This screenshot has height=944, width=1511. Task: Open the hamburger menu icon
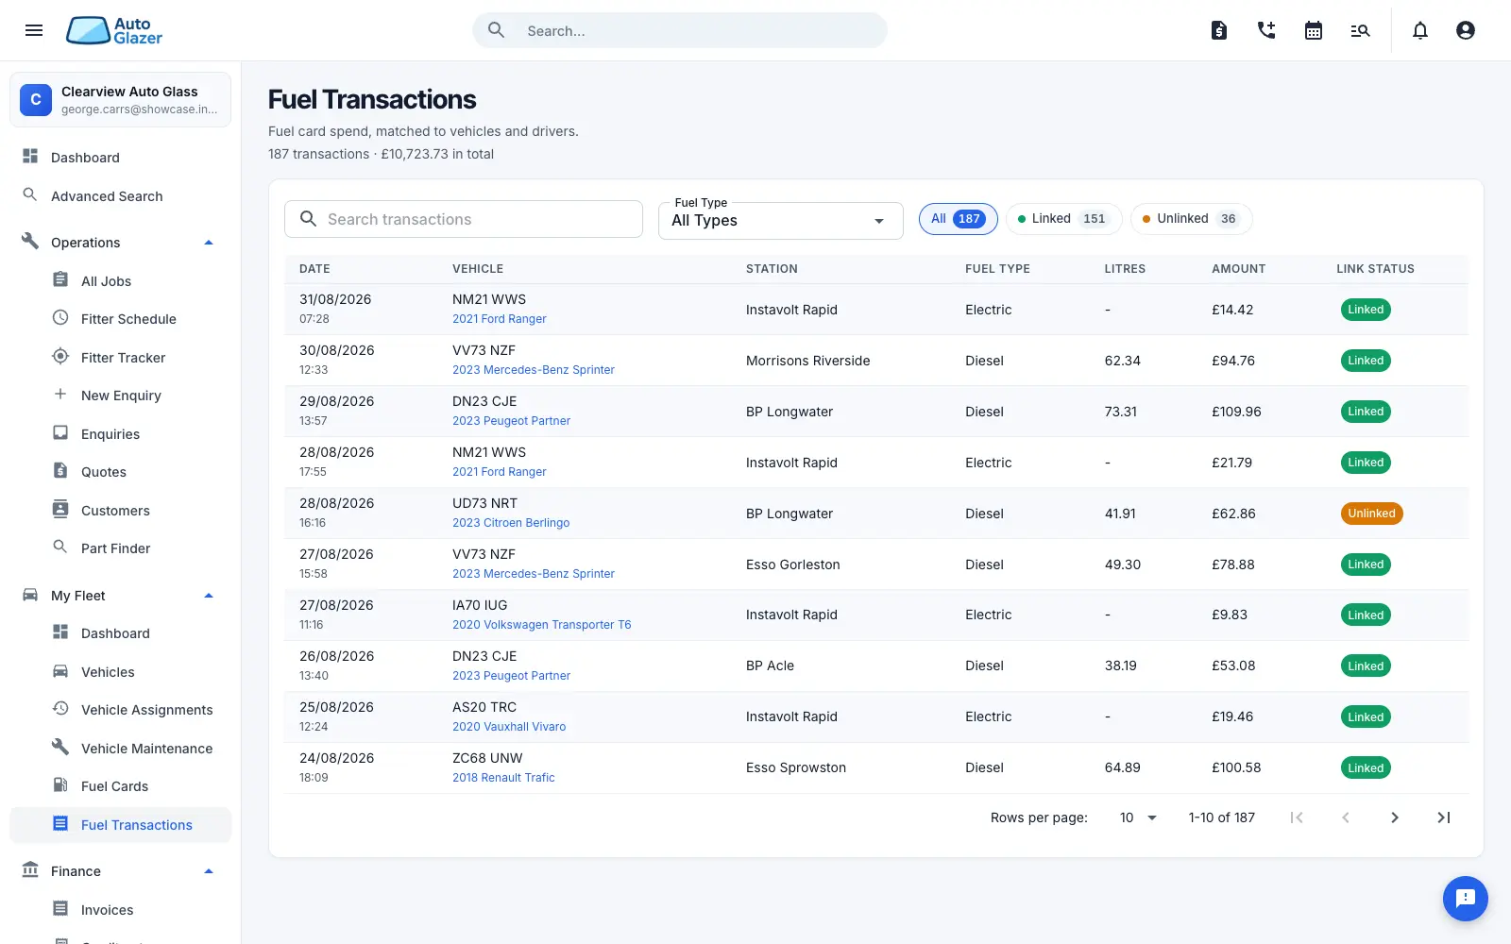click(x=34, y=30)
